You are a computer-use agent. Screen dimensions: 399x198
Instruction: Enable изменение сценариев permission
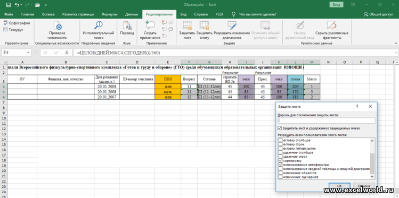click(x=280, y=177)
